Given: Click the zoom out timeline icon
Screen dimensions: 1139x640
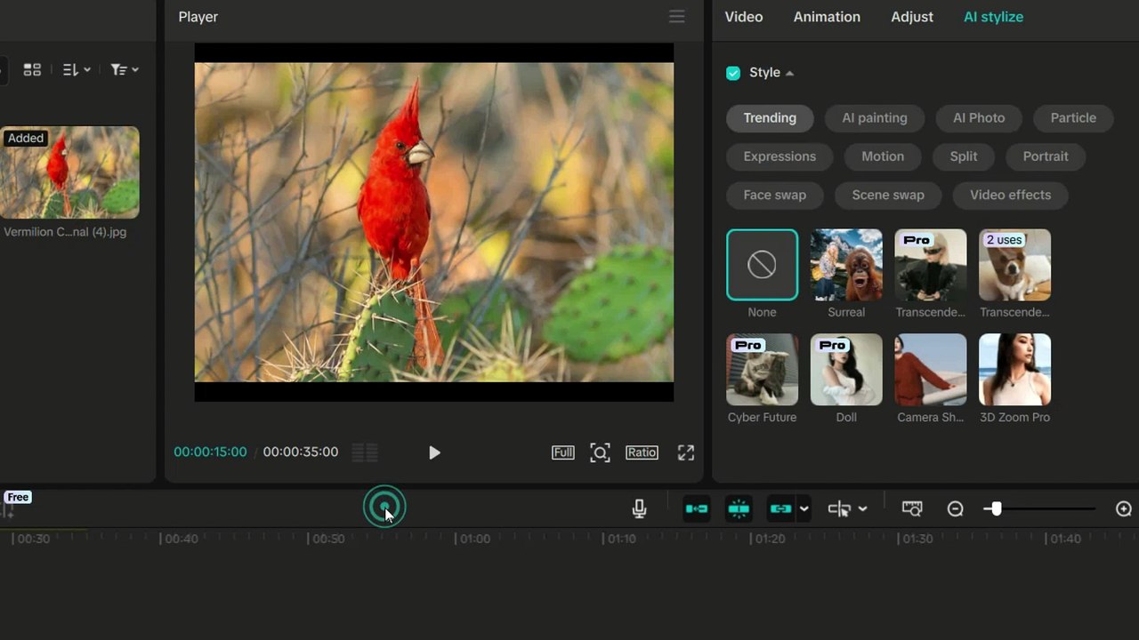Looking at the screenshot, I should click(955, 508).
